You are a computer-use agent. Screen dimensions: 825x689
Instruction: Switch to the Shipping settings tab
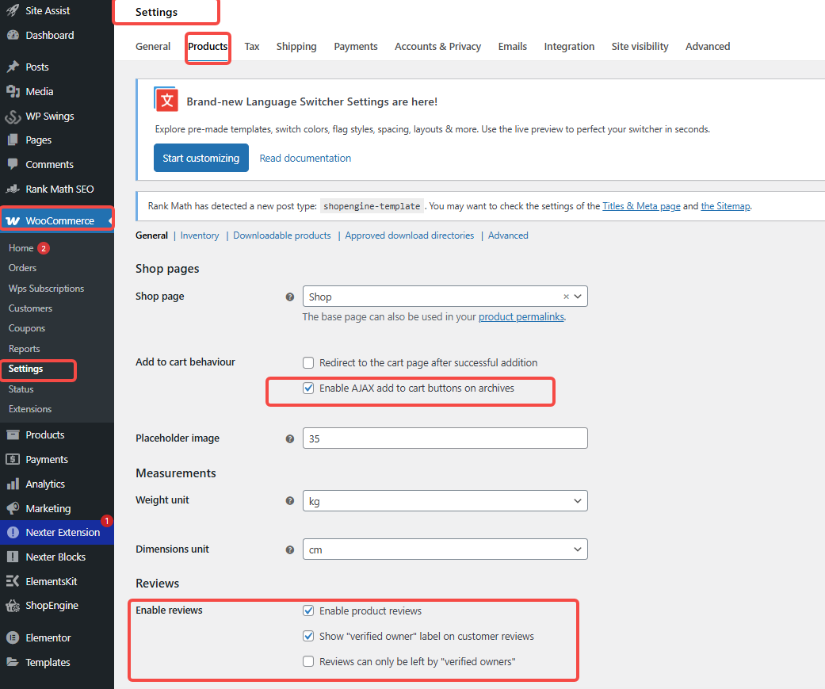[296, 46]
